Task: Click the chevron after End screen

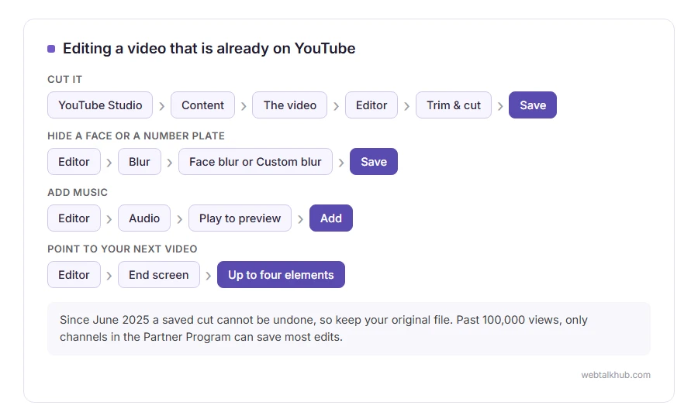Action: click(209, 276)
